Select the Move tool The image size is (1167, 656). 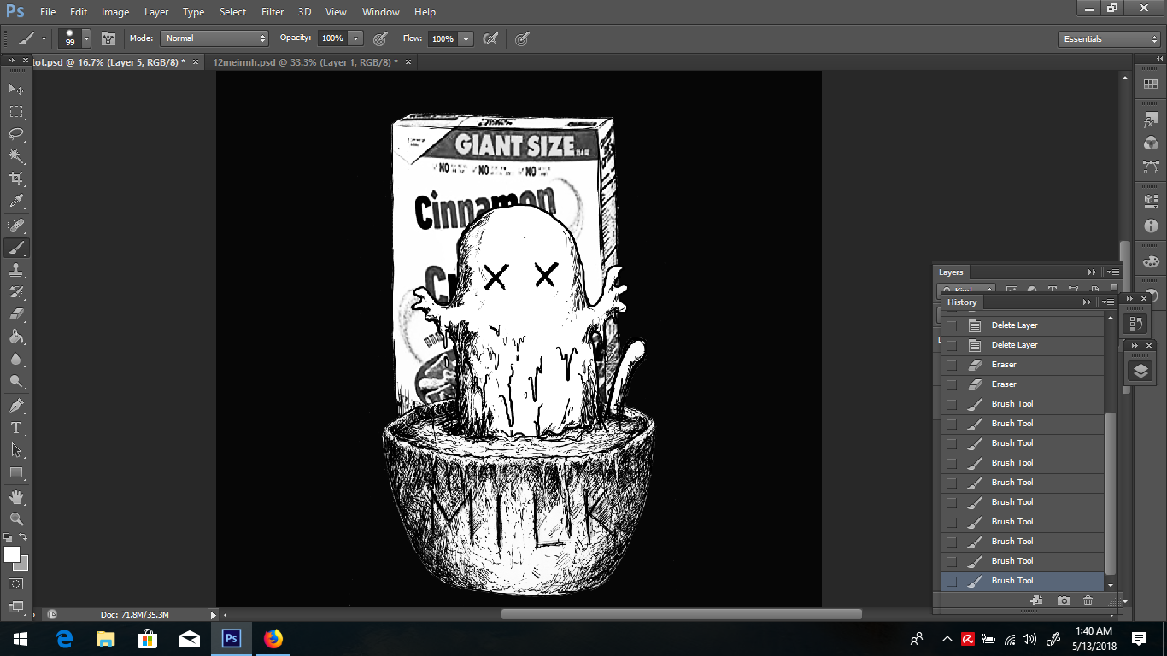[16, 89]
